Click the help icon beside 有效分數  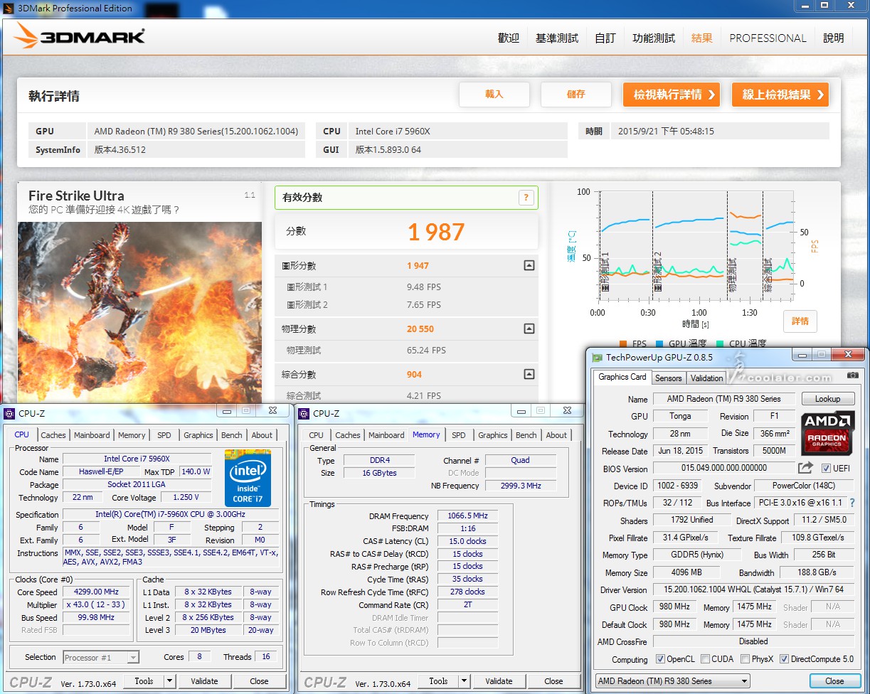[526, 198]
